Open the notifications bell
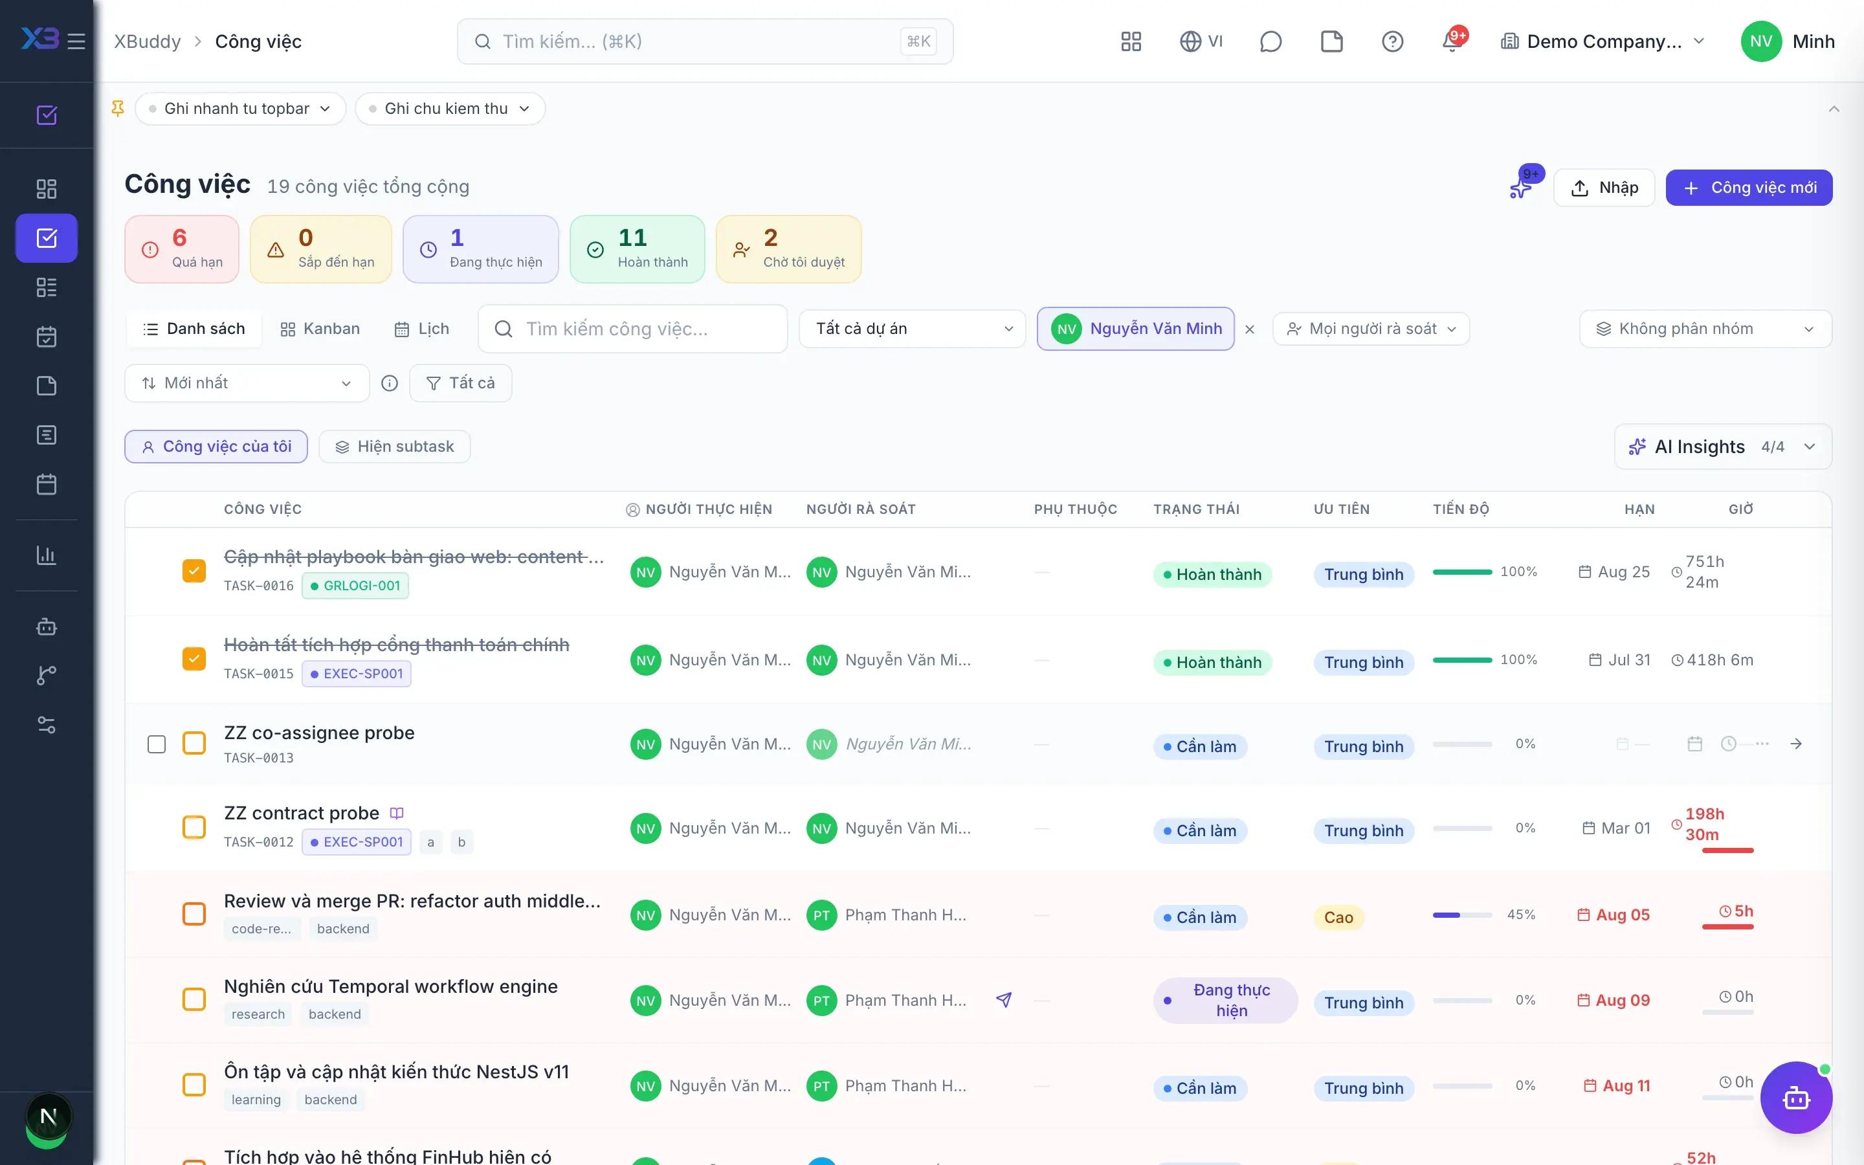The height and width of the screenshot is (1165, 1864). tap(1452, 41)
